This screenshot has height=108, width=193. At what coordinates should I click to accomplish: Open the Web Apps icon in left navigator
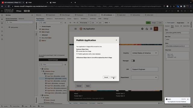pos(2,15)
